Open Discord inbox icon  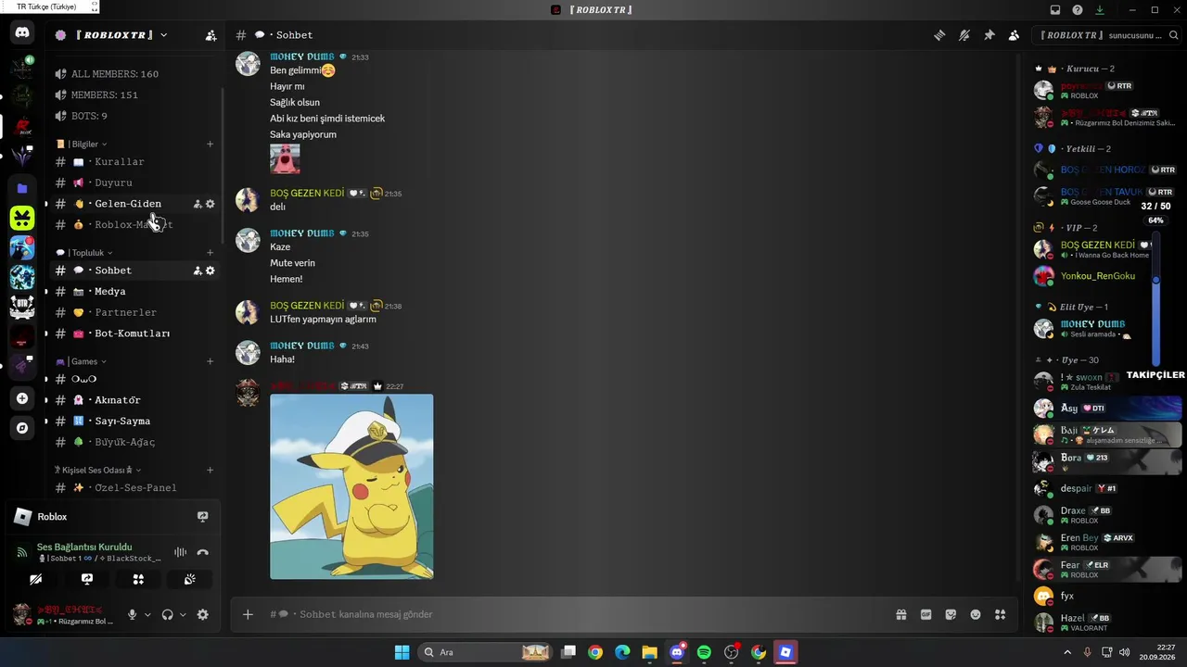click(x=1054, y=10)
